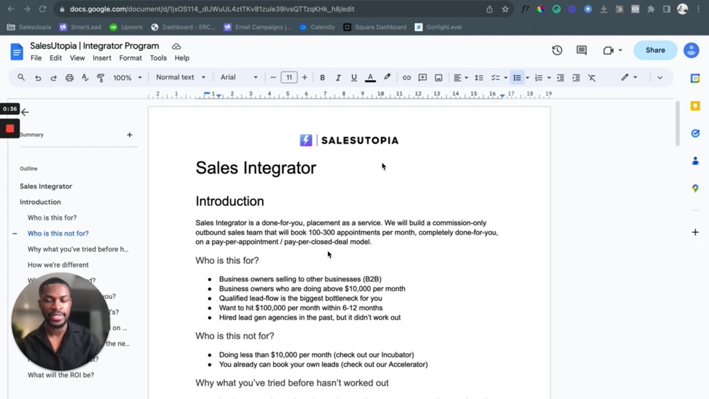This screenshot has width=709, height=399.
Task: Jump to 'How we're different' outline item
Action: tap(58, 265)
